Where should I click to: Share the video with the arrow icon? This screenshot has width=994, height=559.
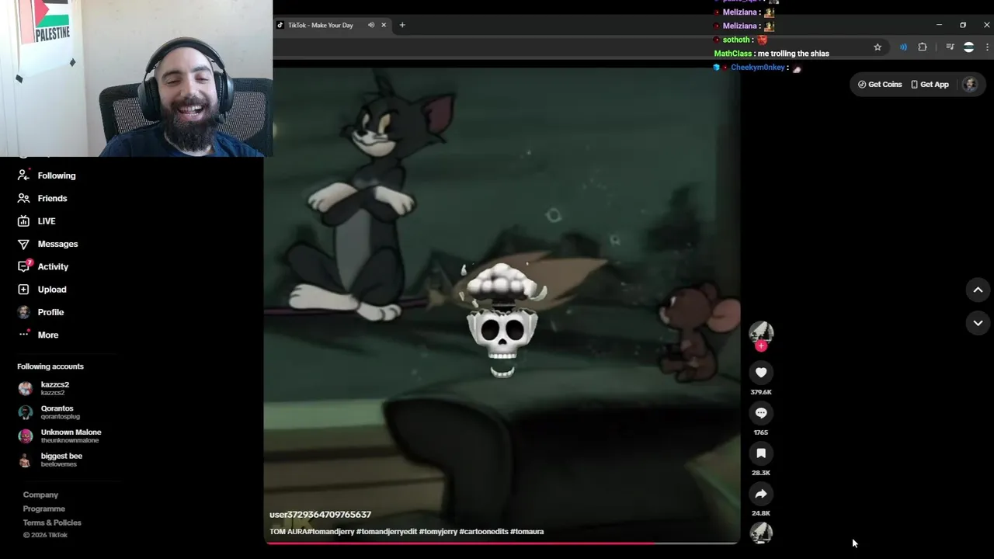[x=761, y=494]
